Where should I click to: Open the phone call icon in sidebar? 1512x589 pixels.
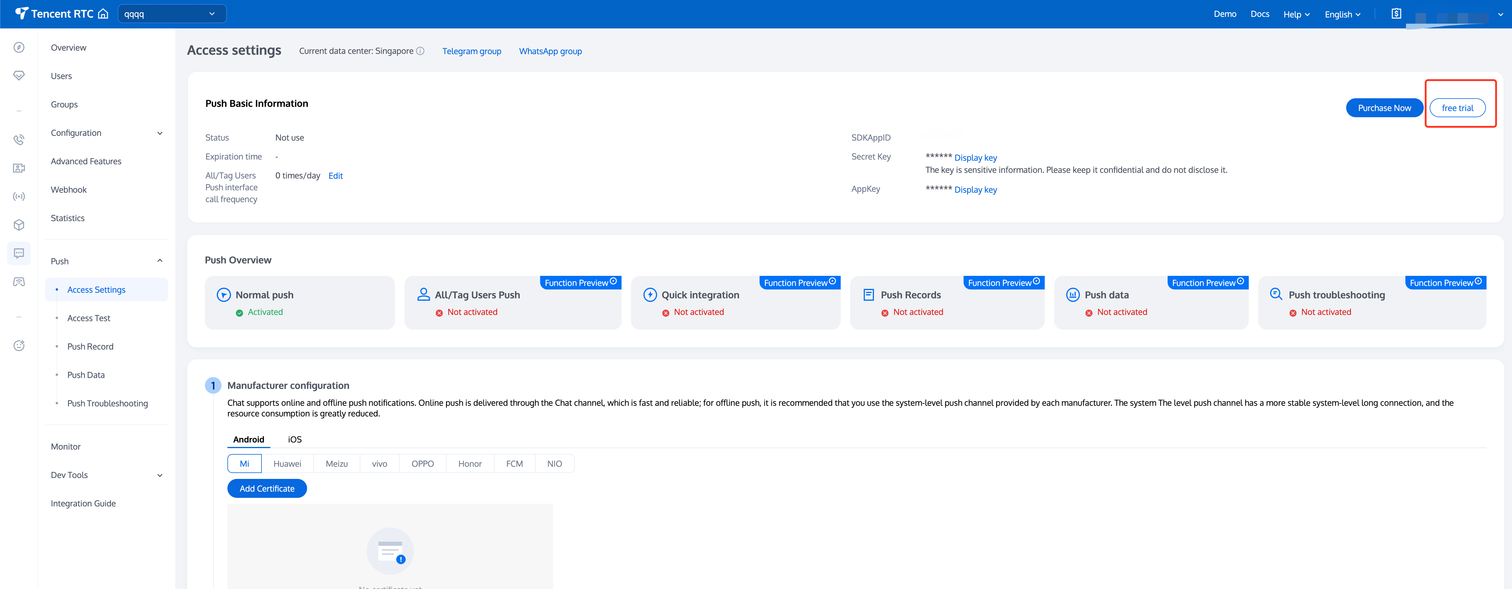pos(19,140)
